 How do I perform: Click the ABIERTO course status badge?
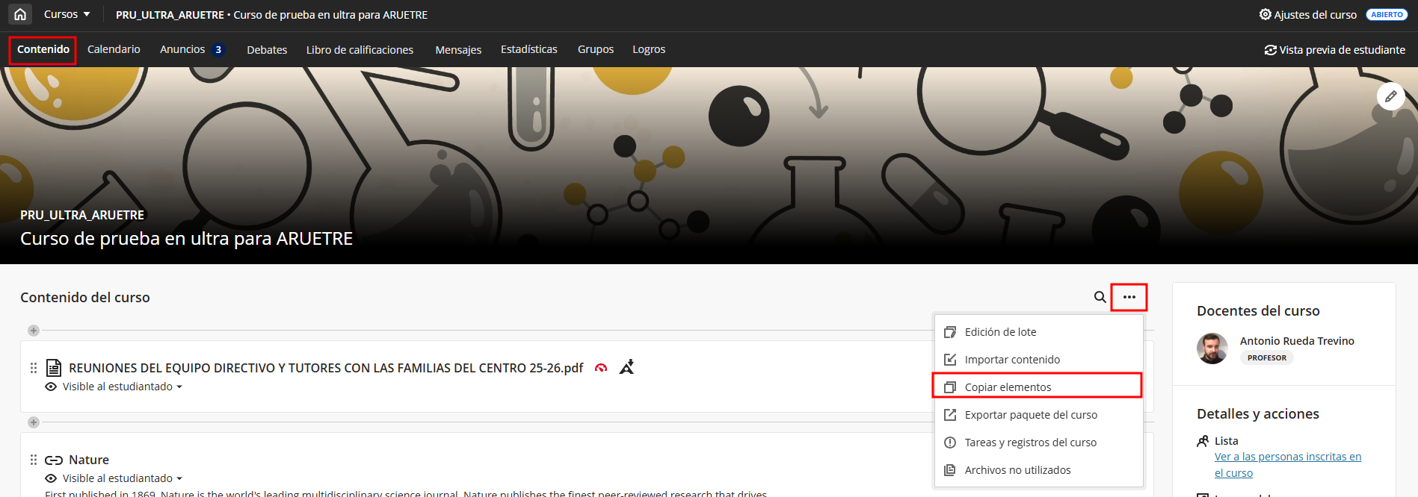click(x=1387, y=15)
